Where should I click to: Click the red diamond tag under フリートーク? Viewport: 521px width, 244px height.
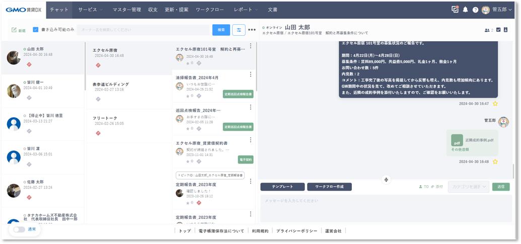tap(98, 133)
